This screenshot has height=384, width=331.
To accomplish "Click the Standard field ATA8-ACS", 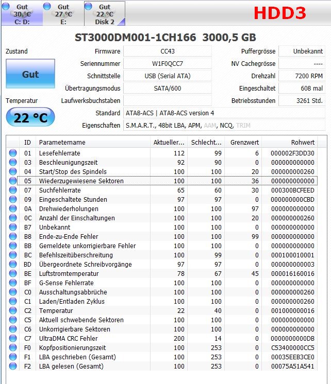I will coord(224,113).
